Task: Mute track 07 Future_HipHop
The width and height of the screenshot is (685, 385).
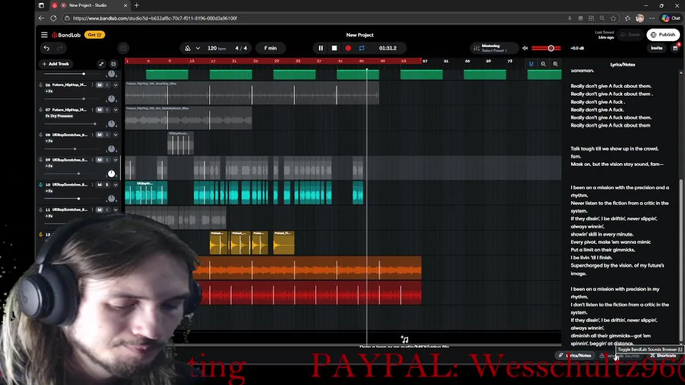Action: tap(100, 110)
